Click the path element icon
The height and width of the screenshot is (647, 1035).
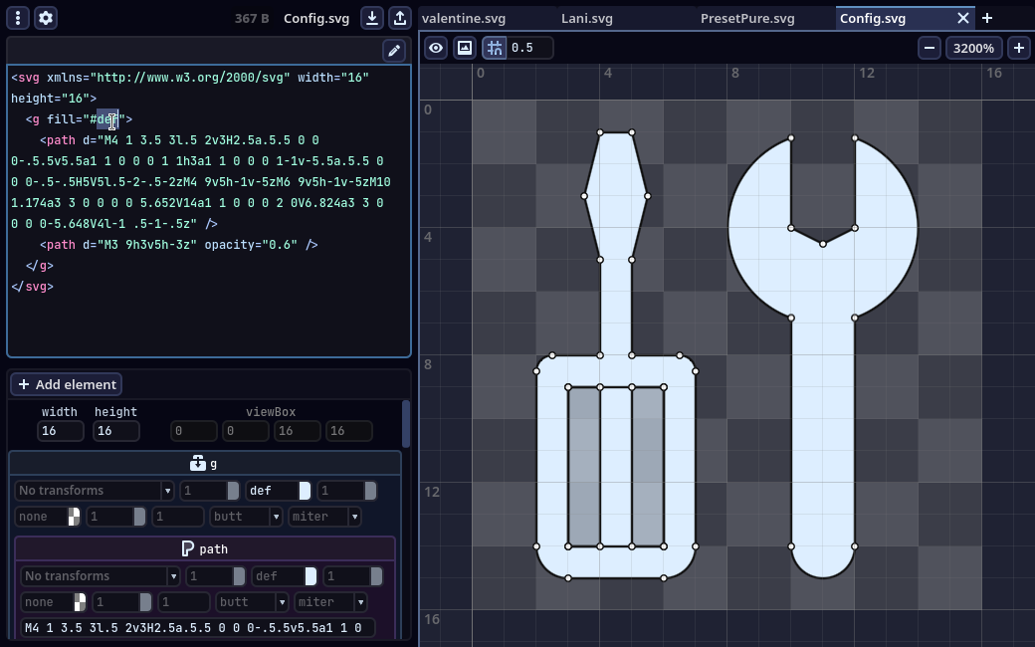[187, 548]
